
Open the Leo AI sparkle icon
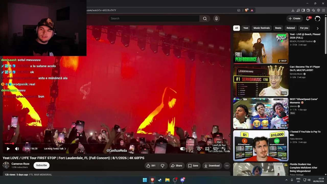pos(313,10)
